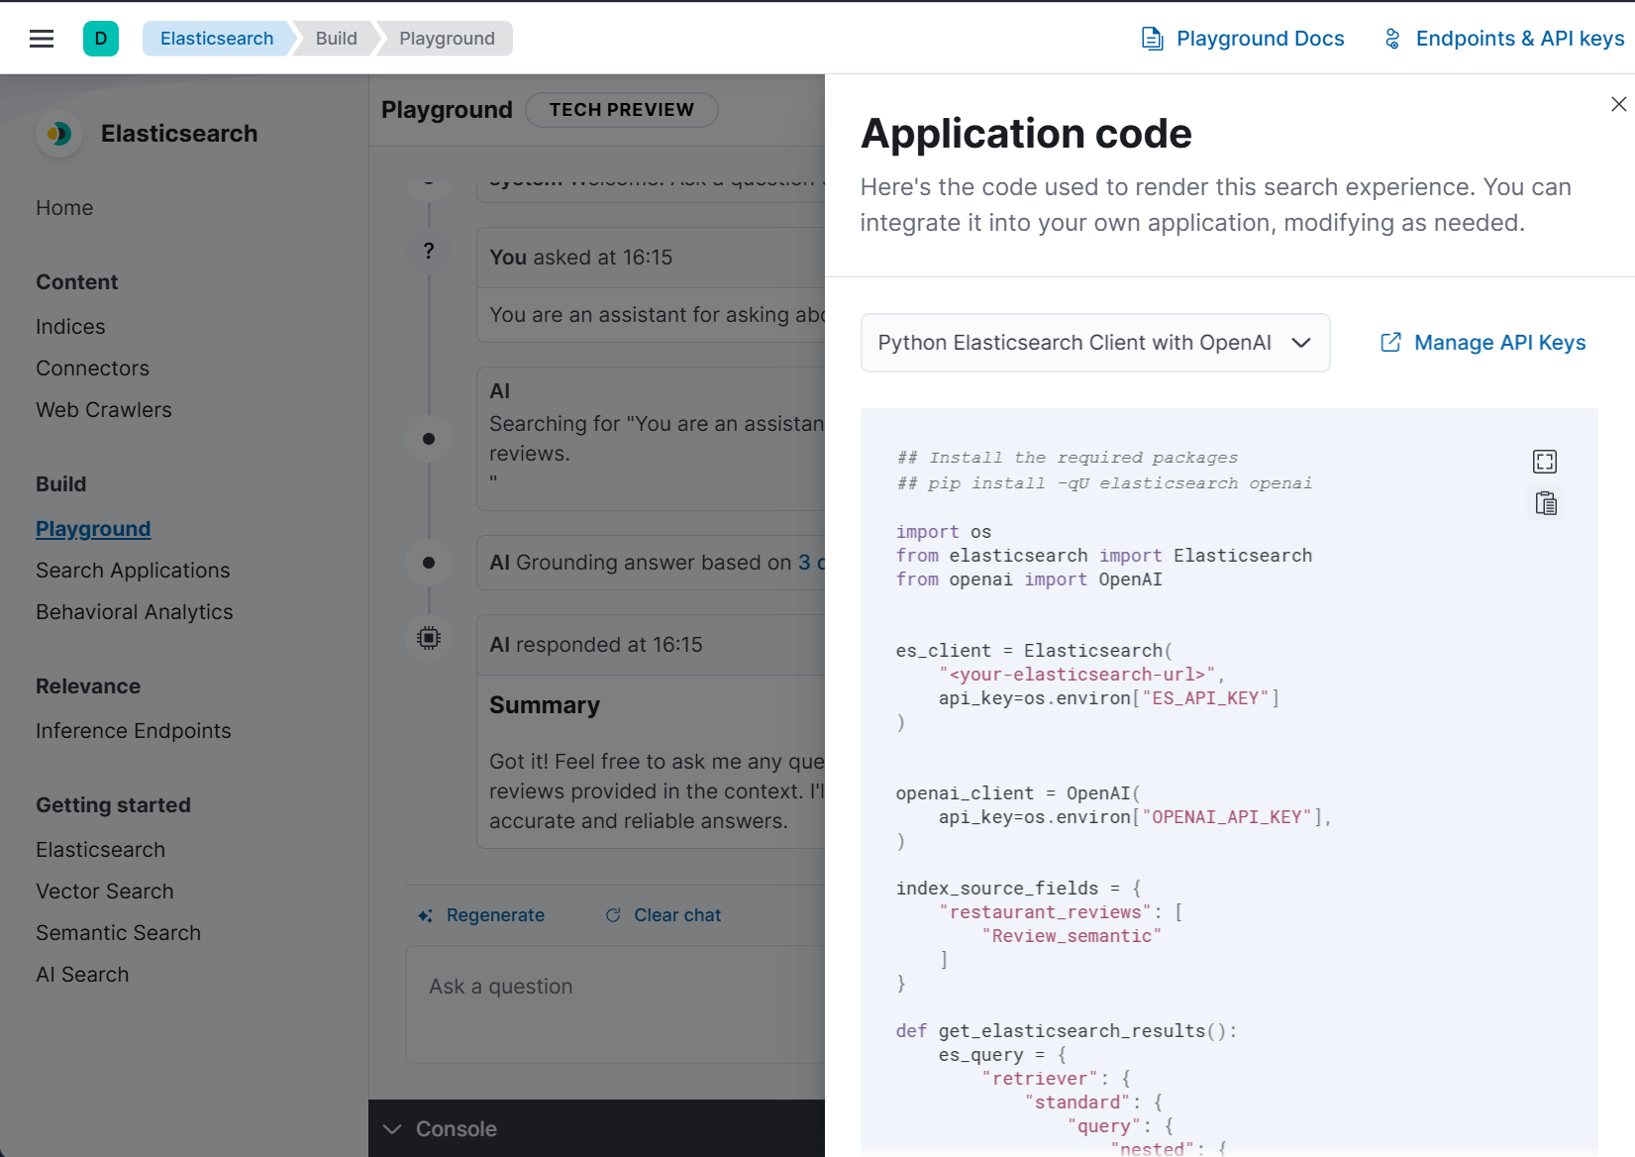Open Indices in the sidebar
Image resolution: width=1635 pixels, height=1157 pixels.
70,327
